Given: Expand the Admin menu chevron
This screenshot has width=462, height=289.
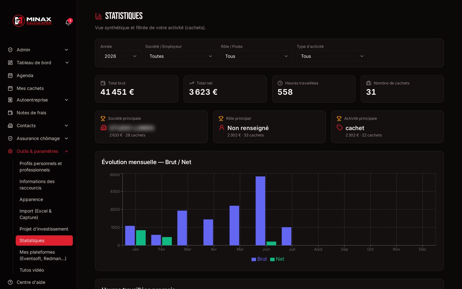Looking at the screenshot, I should (x=66, y=50).
